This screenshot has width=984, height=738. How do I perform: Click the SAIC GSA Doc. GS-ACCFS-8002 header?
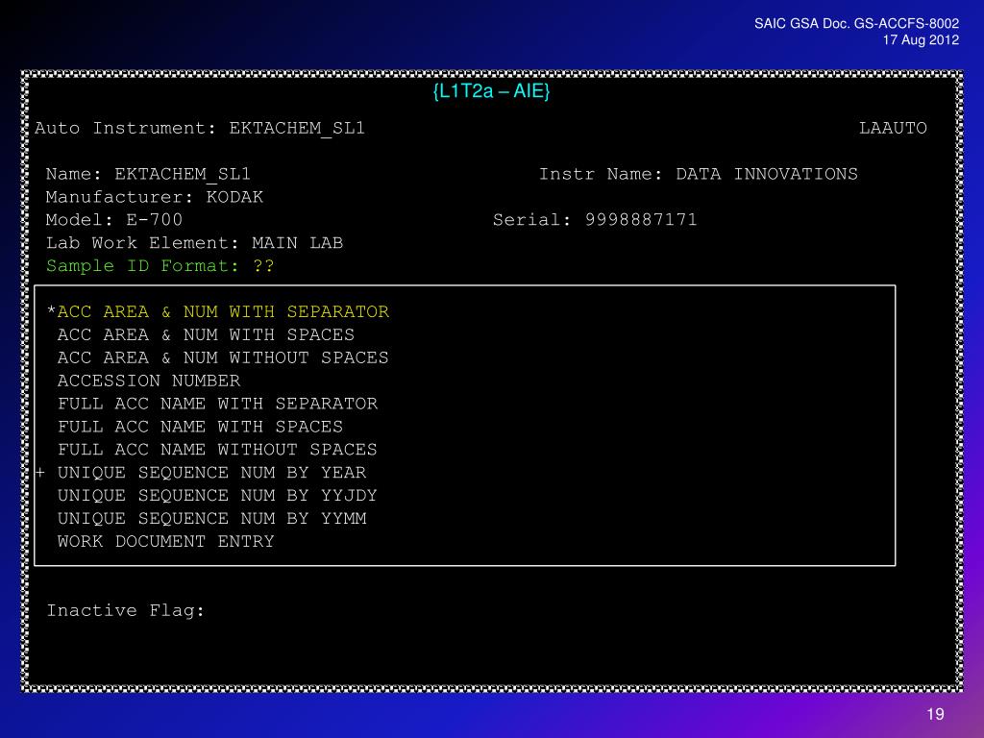point(856,23)
